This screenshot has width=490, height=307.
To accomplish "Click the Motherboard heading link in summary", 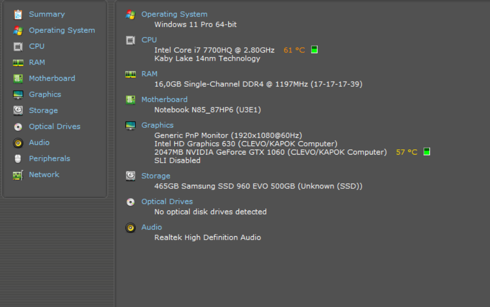I will point(165,100).
